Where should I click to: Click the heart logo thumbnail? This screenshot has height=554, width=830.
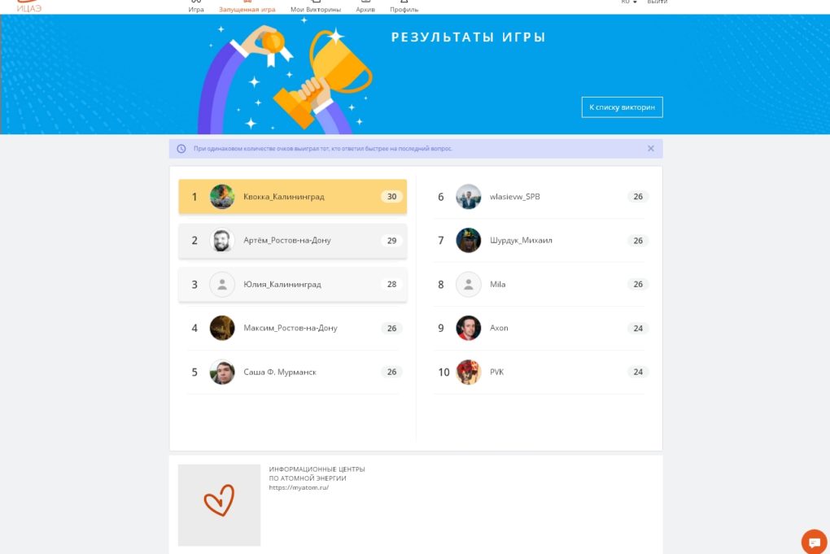click(219, 505)
